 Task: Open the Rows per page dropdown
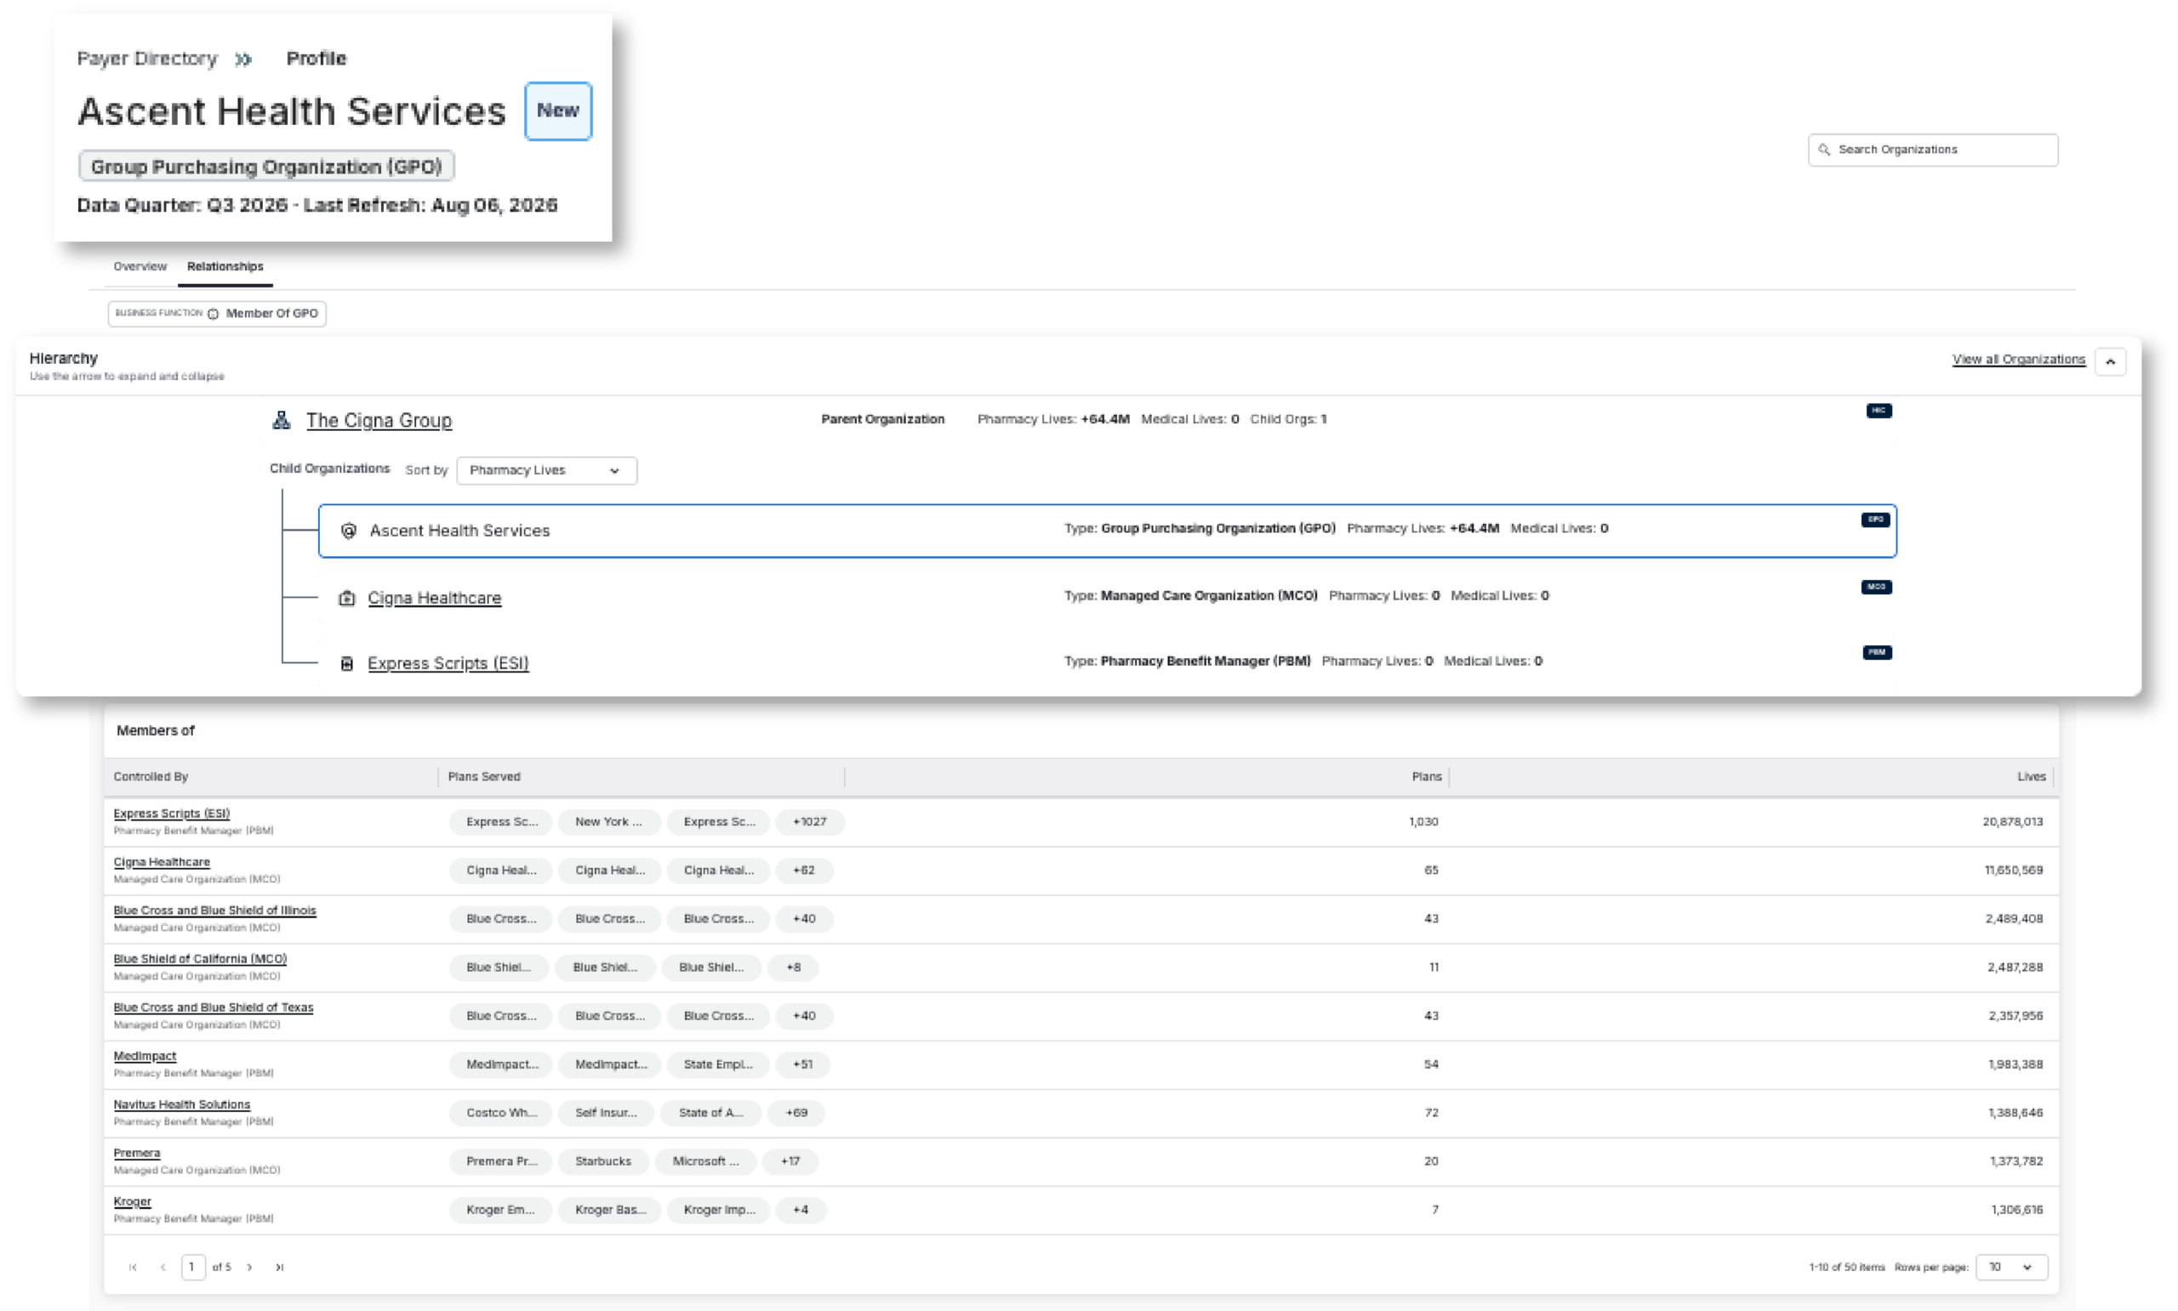(x=2011, y=1267)
